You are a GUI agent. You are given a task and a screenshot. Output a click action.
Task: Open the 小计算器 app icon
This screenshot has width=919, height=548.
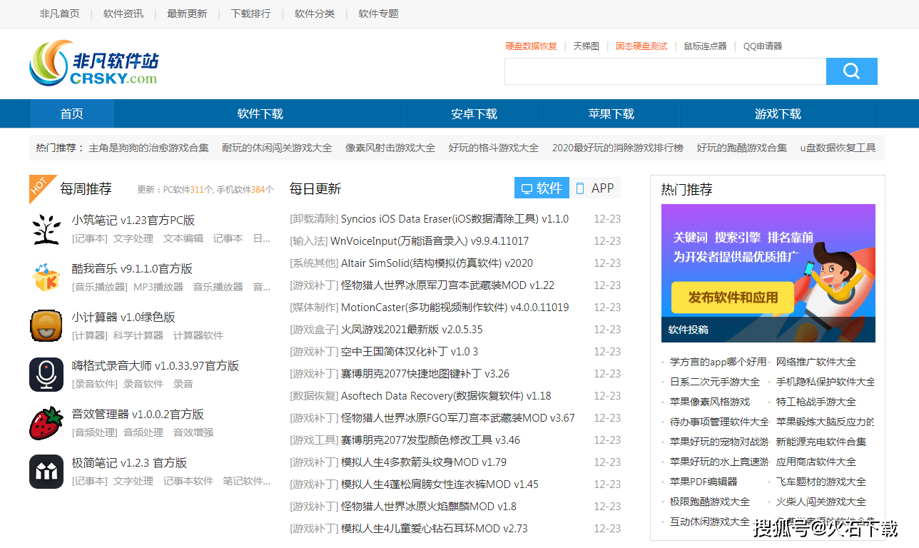[46, 325]
